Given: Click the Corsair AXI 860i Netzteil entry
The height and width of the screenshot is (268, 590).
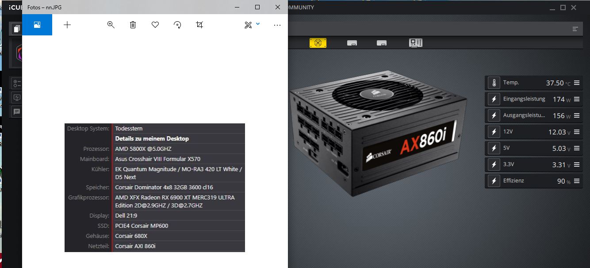Looking at the screenshot, I should (x=135, y=246).
